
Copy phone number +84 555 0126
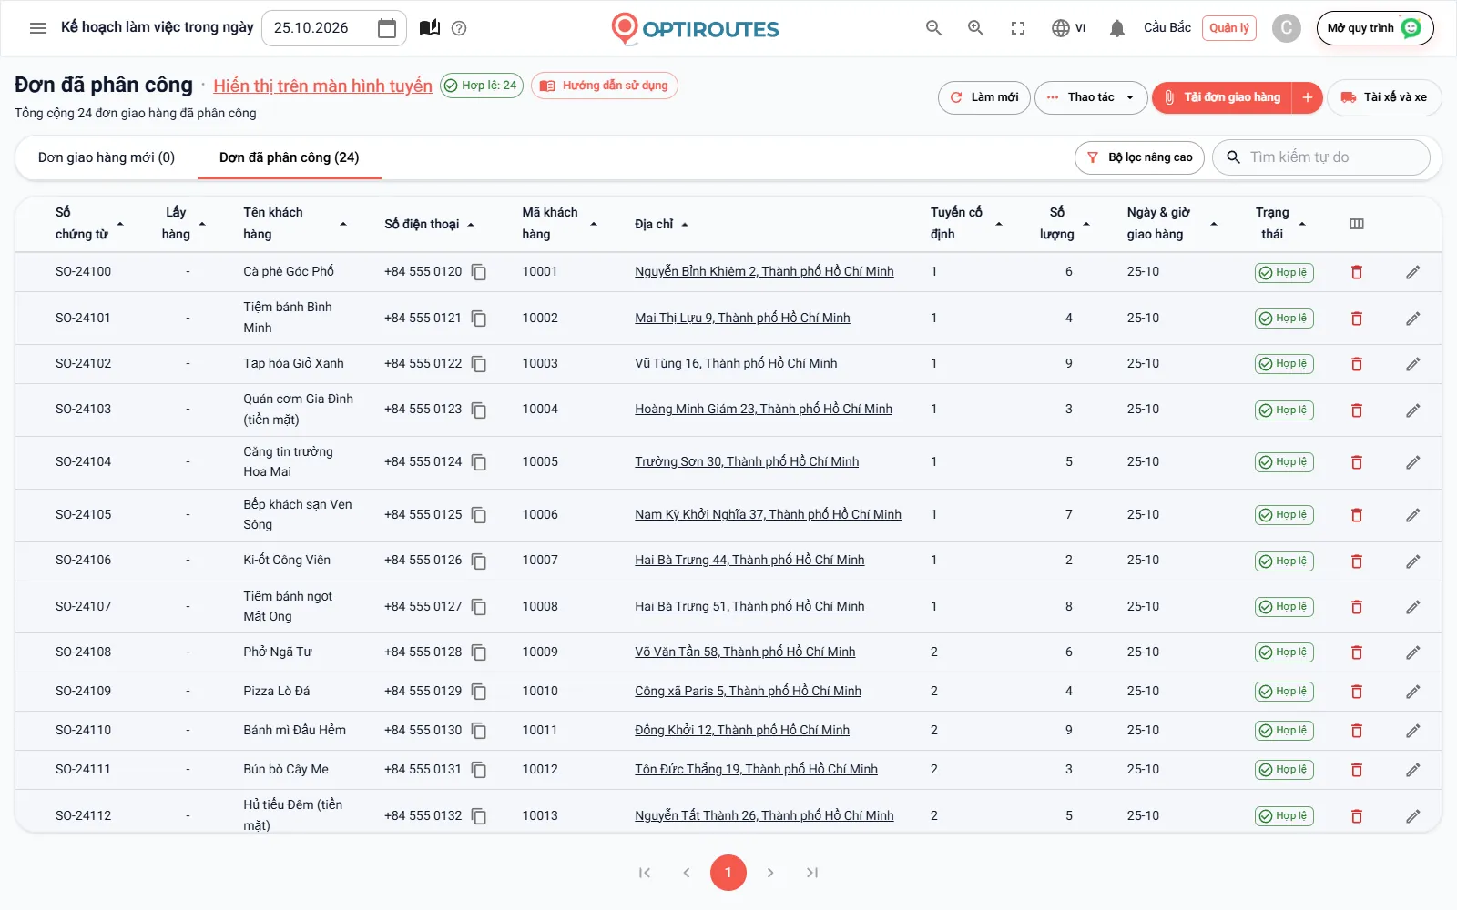479,561
